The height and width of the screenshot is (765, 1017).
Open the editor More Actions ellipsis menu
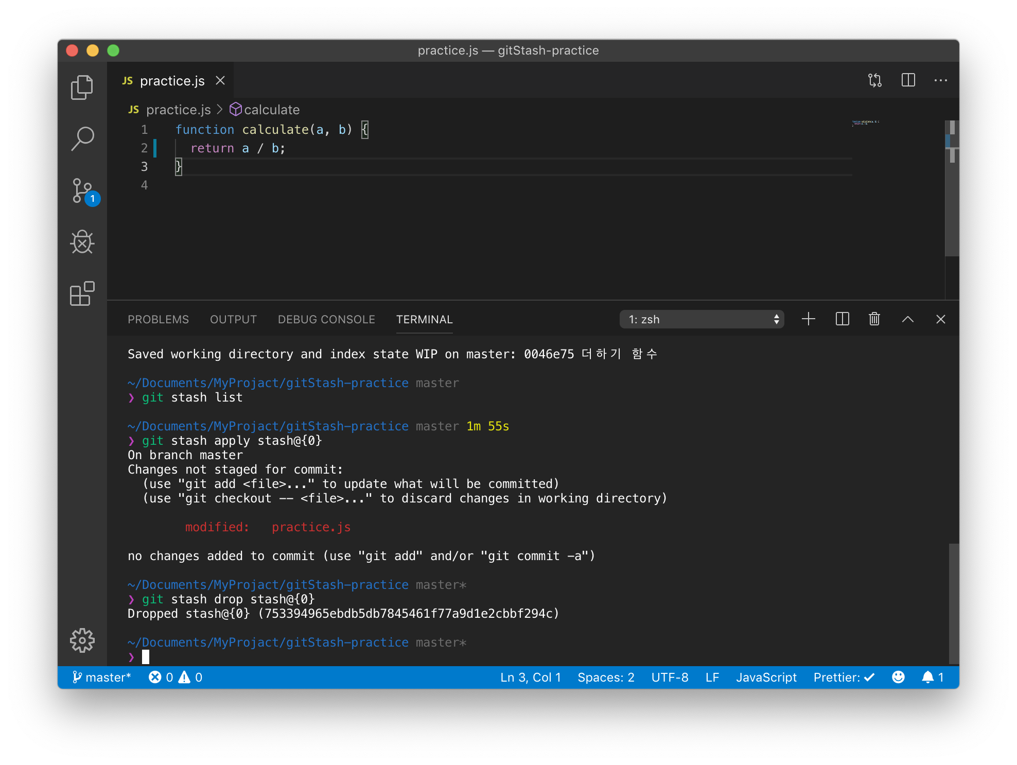940,80
